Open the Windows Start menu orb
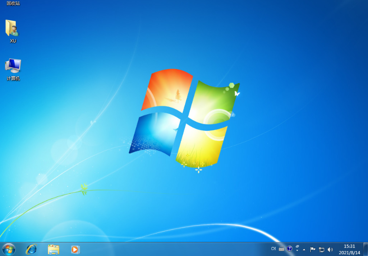 click(x=9, y=249)
